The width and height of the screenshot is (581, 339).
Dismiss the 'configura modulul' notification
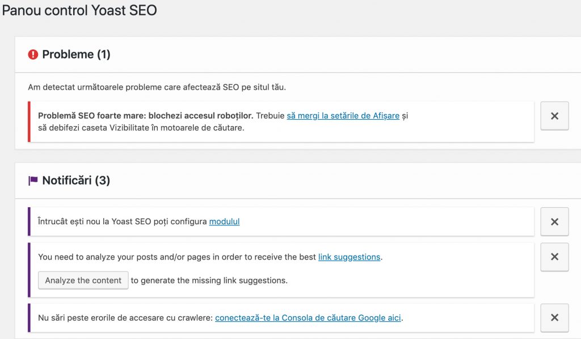point(554,221)
